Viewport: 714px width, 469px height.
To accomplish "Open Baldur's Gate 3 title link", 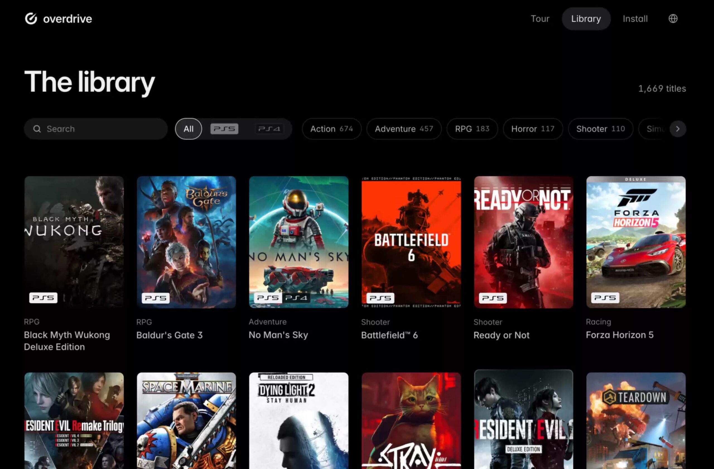I will pyautogui.click(x=170, y=335).
